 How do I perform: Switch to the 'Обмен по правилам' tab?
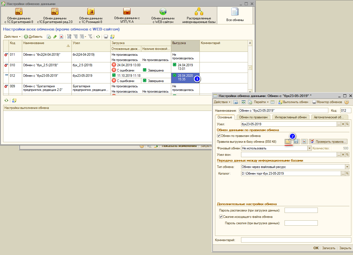click(x=253, y=117)
